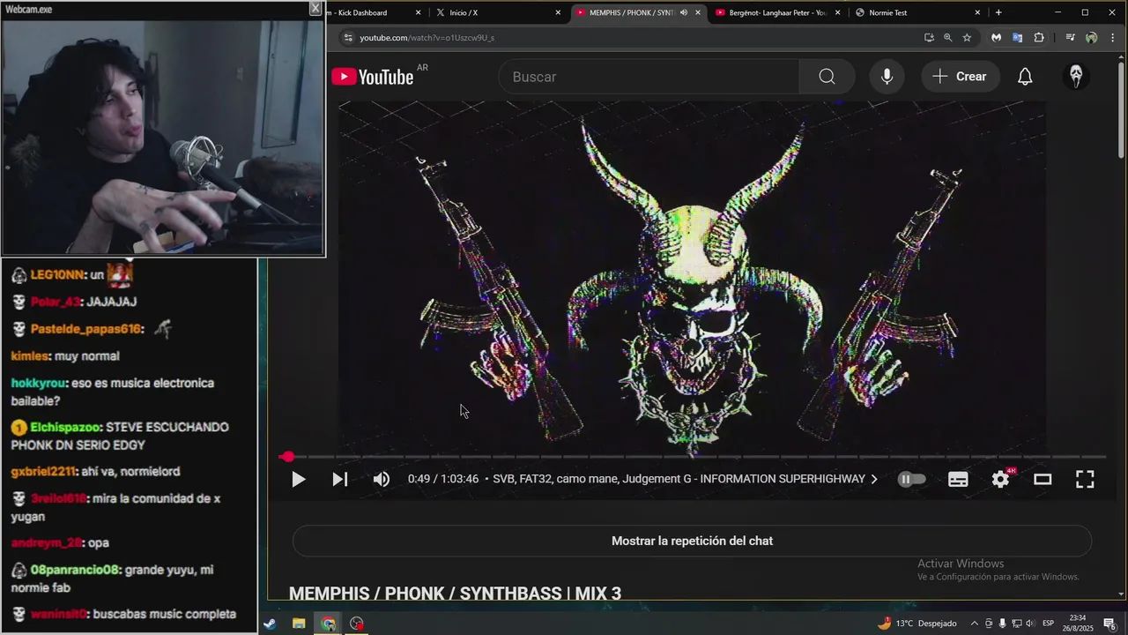Click chat username LEG10NN
Image resolution: width=1128 pixels, height=635 pixels.
pos(58,275)
